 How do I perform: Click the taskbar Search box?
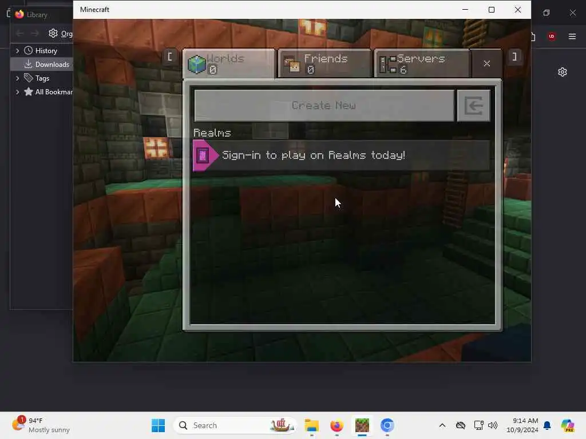click(235, 425)
